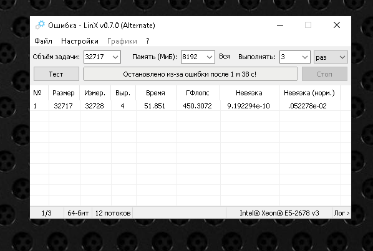Click the Intel Xeon E5-2678 v3 status text

(279, 213)
